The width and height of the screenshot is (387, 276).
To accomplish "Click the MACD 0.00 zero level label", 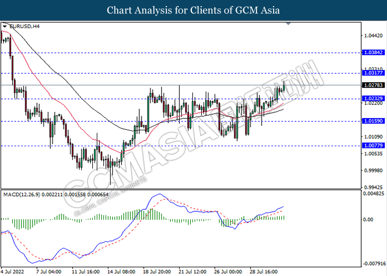I will [368, 219].
